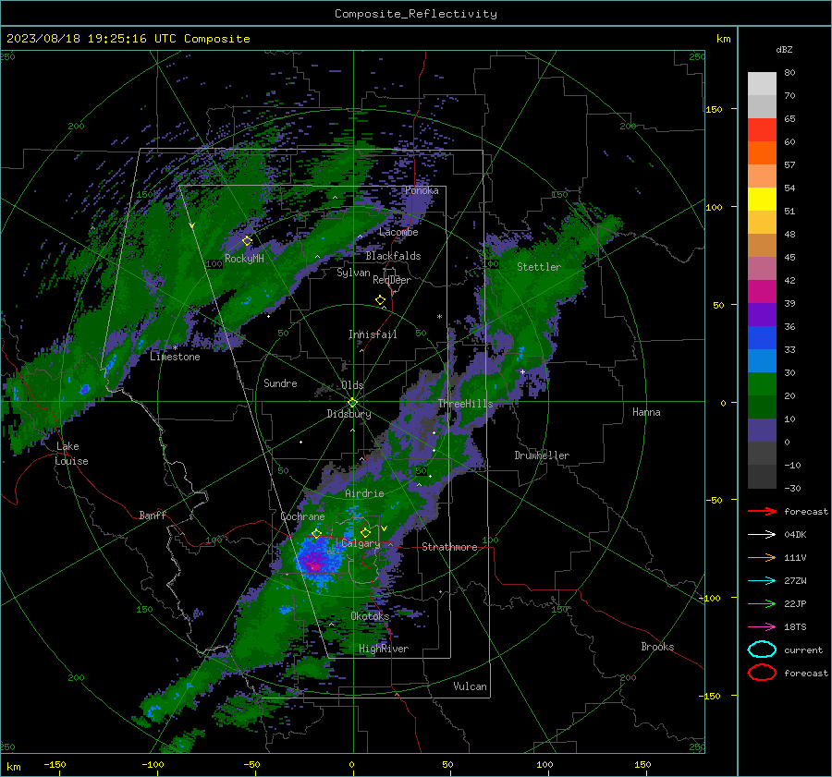Click the Hanna city label

tap(646, 412)
